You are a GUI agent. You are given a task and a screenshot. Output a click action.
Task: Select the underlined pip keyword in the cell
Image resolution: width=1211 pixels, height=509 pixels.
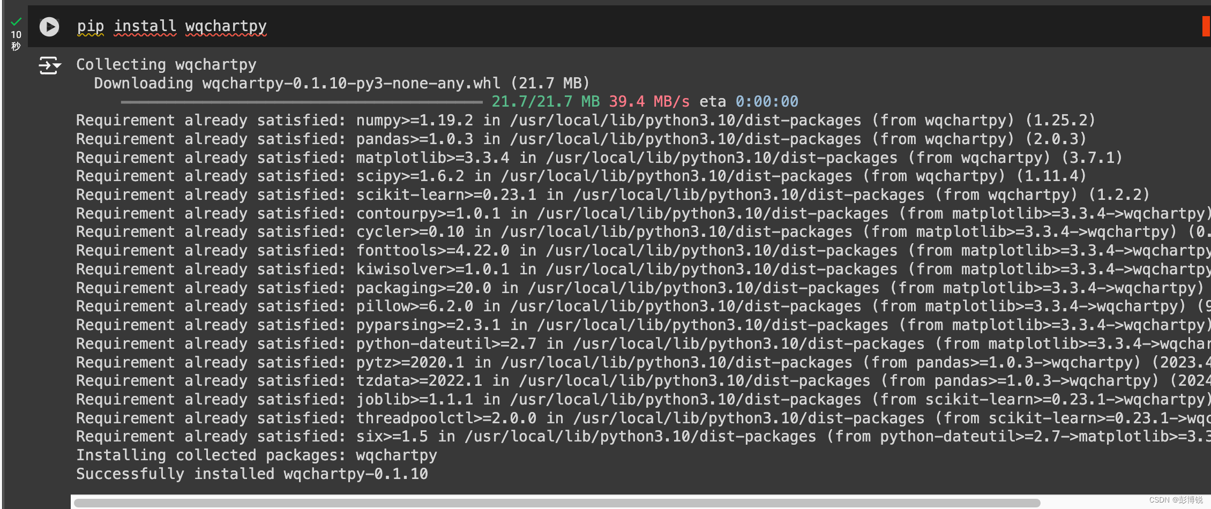pyautogui.click(x=91, y=26)
